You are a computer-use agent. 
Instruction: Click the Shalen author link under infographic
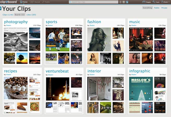pos(134,74)
